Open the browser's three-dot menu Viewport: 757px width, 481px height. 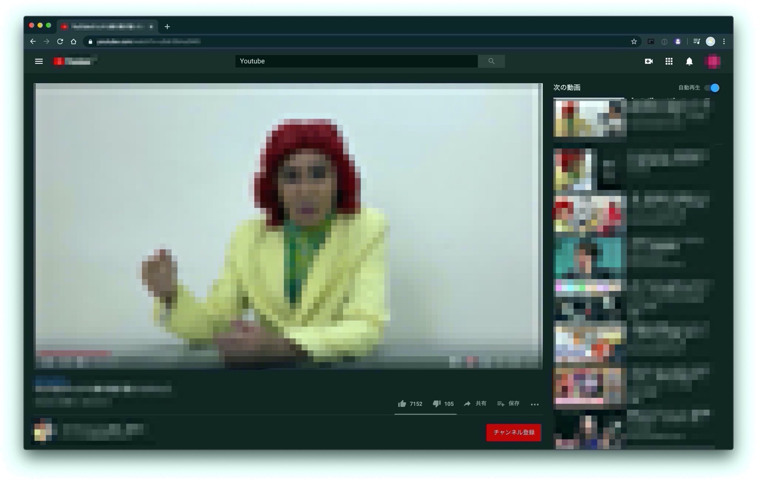[x=724, y=41]
